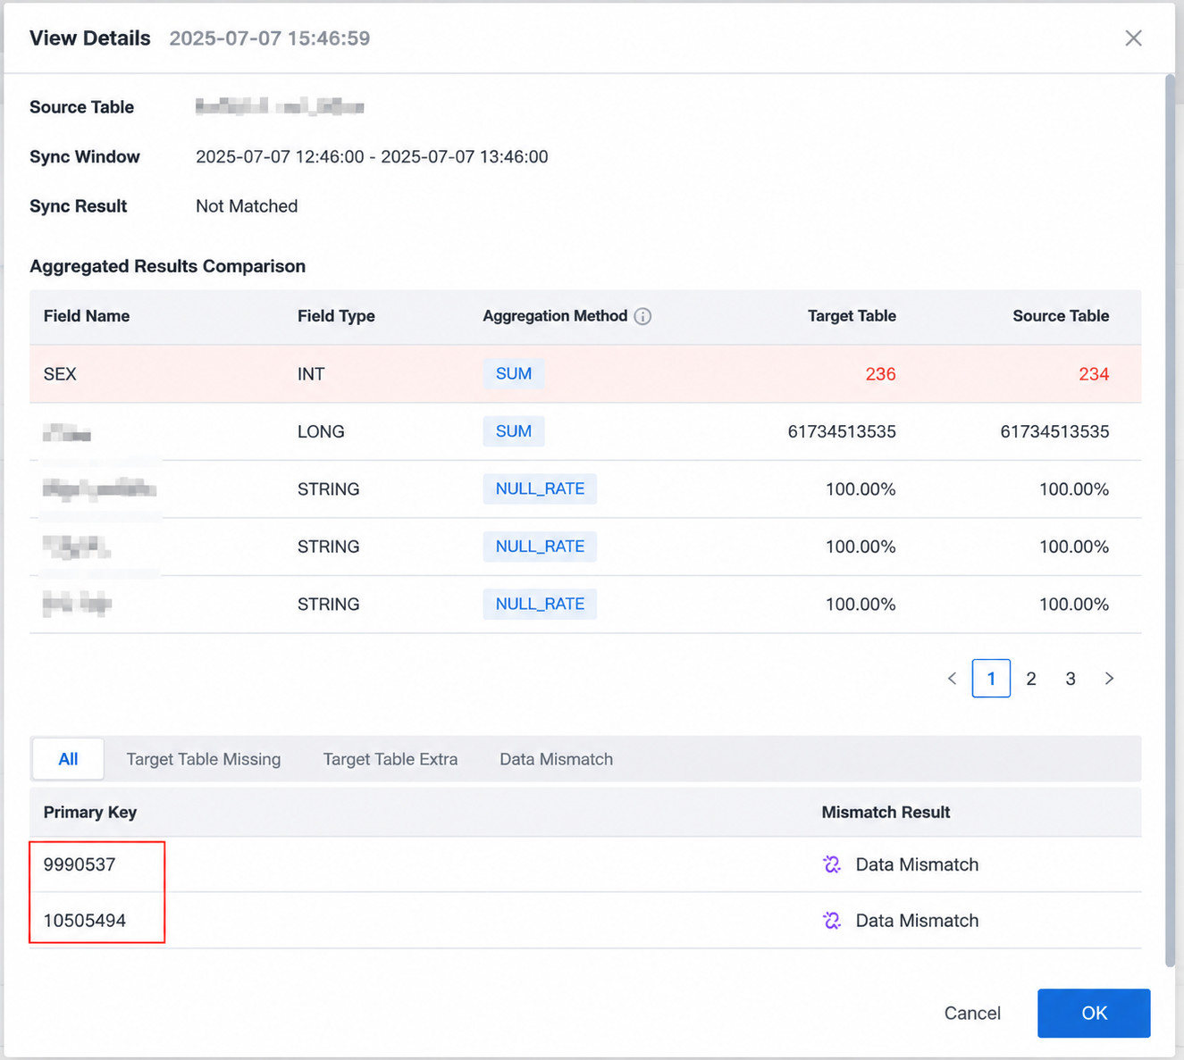Click the info icon beside Aggregation Method
1184x1060 pixels.
(642, 316)
